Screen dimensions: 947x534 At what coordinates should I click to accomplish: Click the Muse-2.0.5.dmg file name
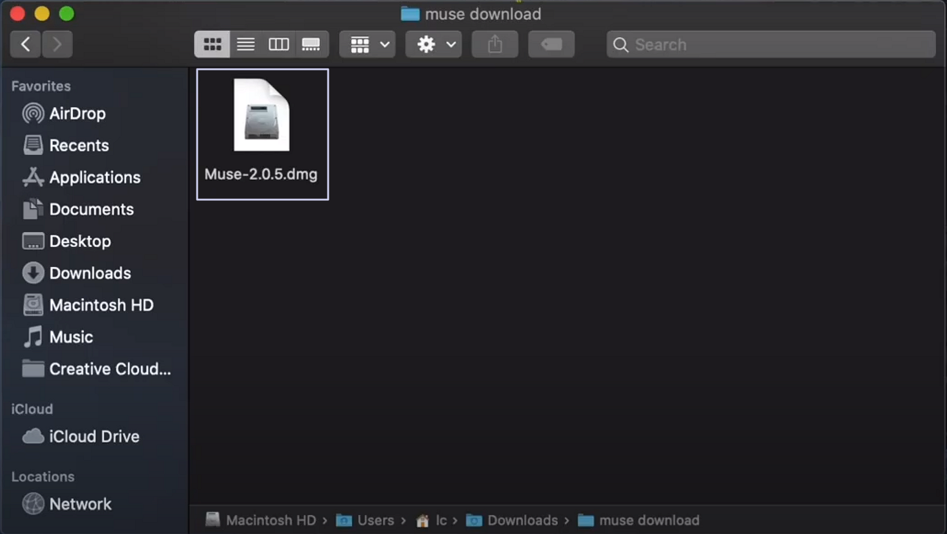[x=261, y=174]
